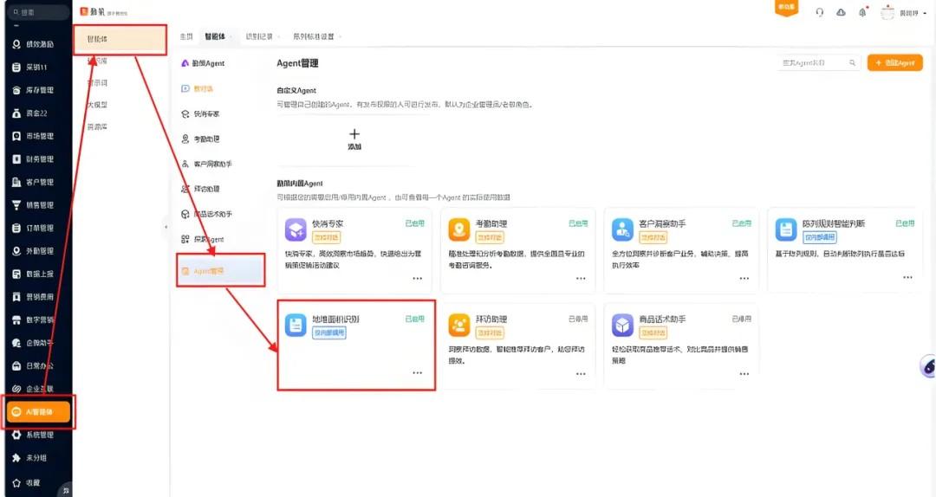This screenshot has height=497, width=936.
Task: Open more options on 地堆面积识别 card
Action: point(418,372)
